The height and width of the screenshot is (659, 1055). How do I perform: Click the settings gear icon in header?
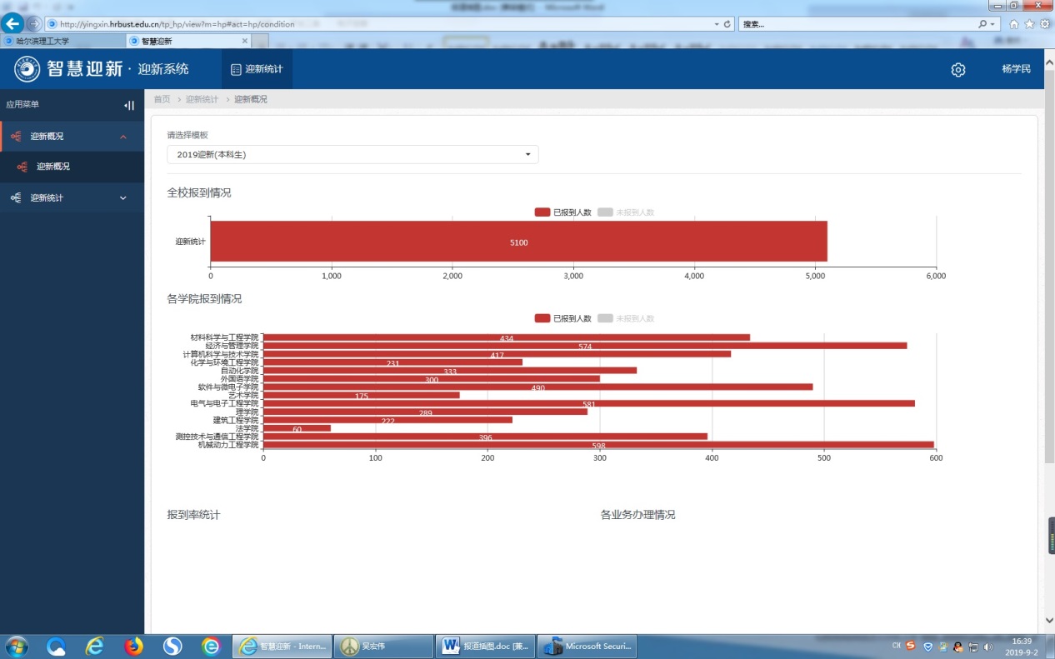957,70
